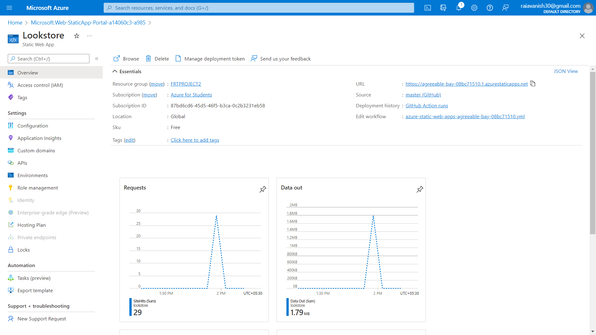Open Azure Cloud Shell icon
This screenshot has width=596, height=335.
pos(427,8)
